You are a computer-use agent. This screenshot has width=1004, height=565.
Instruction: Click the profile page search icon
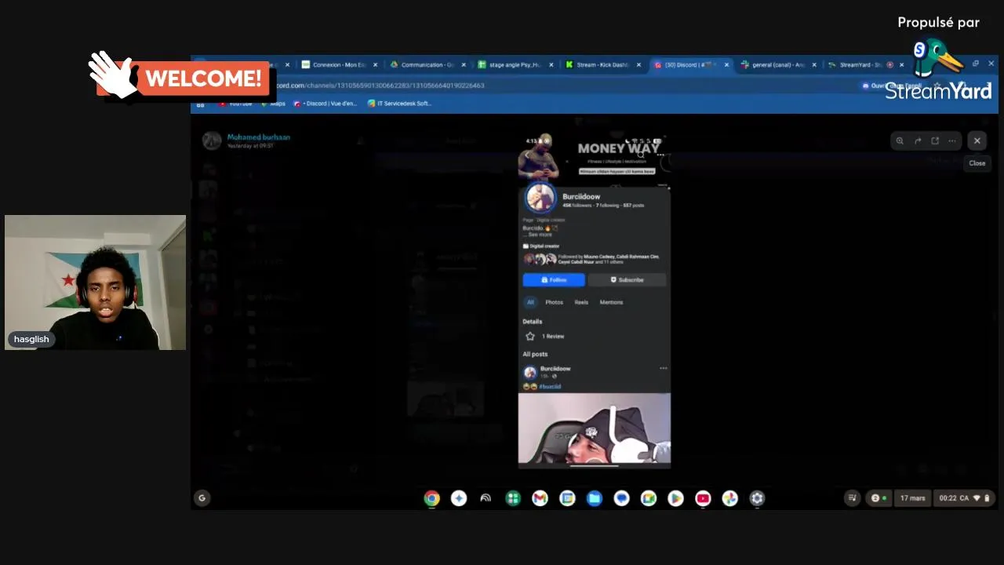pos(641,155)
